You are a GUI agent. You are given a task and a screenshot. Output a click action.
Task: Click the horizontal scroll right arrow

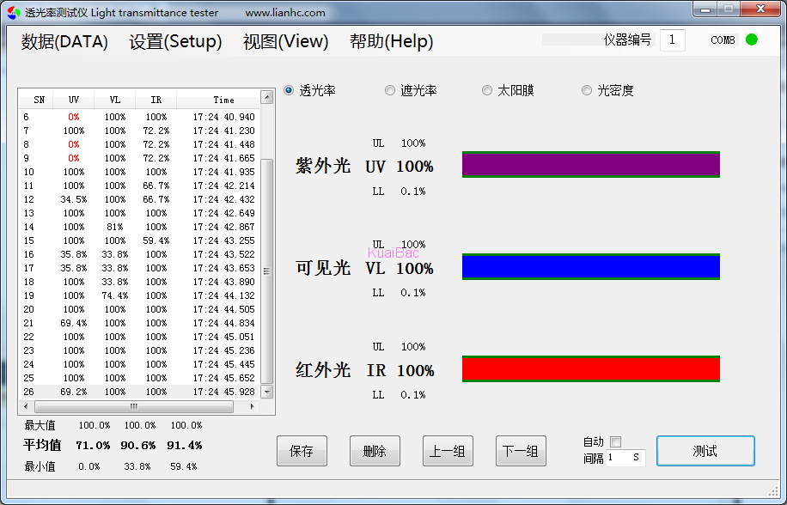(x=253, y=407)
